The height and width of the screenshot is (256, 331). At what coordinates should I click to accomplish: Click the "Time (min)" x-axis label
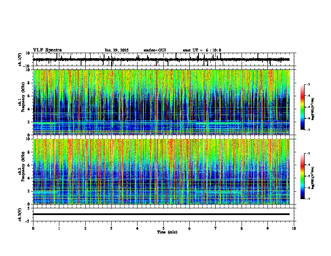(167, 232)
